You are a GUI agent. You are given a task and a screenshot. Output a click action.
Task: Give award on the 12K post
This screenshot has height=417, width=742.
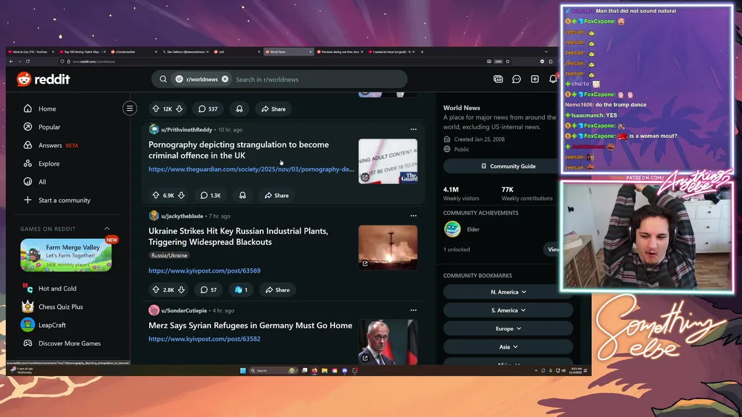239,109
